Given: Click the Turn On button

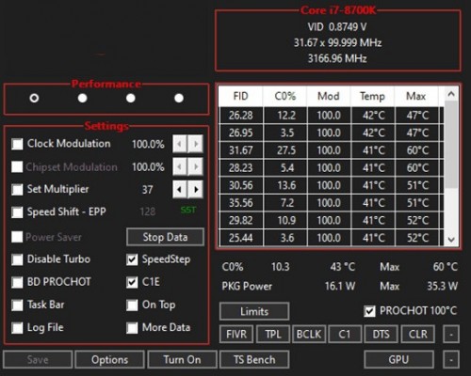Looking at the screenshot, I should pyautogui.click(x=182, y=359).
